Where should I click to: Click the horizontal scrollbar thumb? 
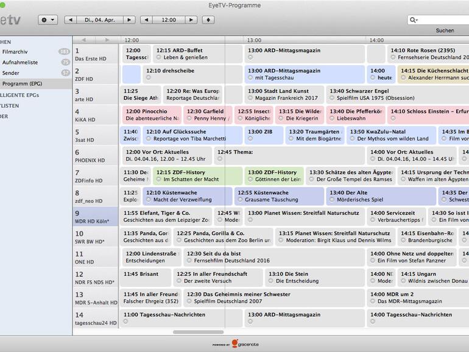pyautogui.click(x=199, y=332)
